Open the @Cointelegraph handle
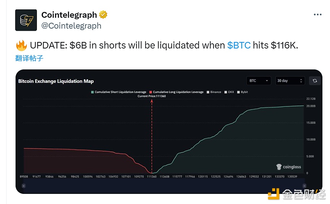330x204 pixels. tap(71, 26)
